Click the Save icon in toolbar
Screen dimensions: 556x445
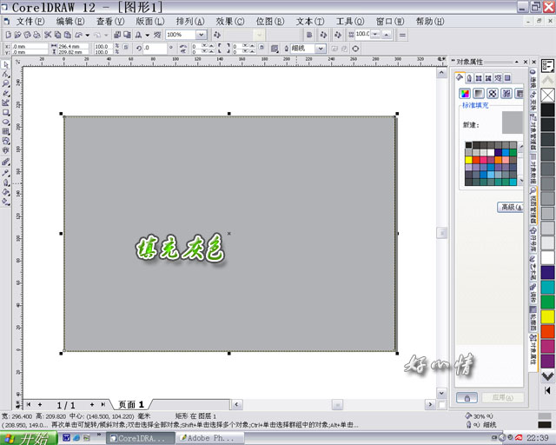(27, 35)
